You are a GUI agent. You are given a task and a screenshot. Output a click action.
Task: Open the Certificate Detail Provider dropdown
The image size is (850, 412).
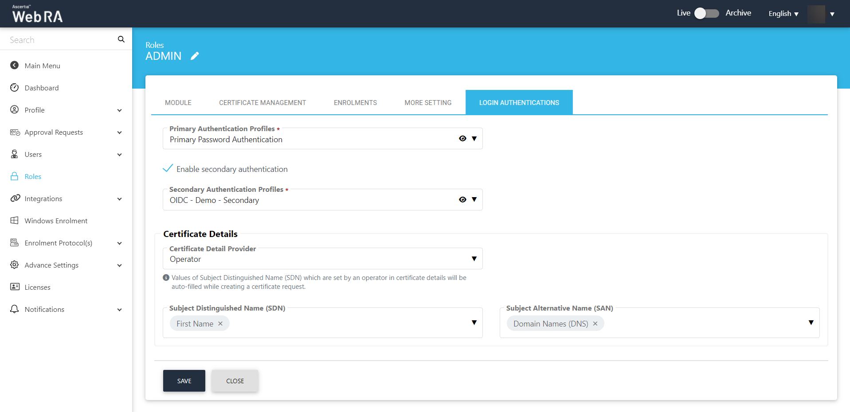[x=474, y=259]
